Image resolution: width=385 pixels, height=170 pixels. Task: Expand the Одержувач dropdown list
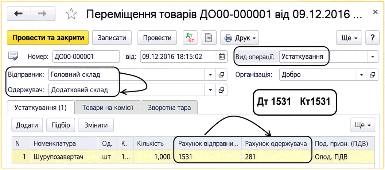(x=210, y=90)
